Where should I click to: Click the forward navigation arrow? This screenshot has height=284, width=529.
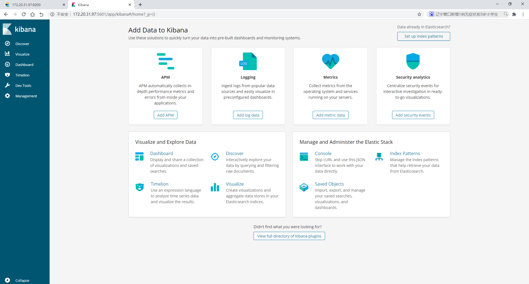pos(15,14)
